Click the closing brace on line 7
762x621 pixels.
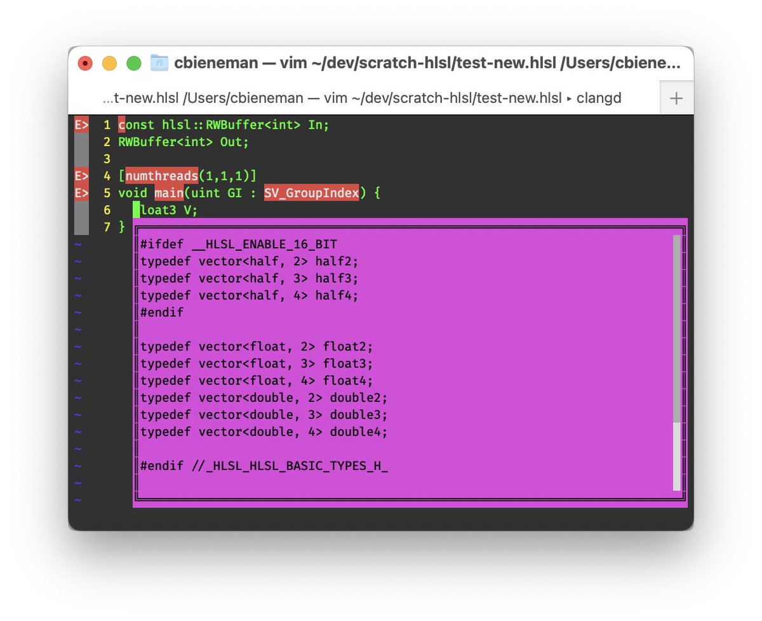(x=122, y=227)
